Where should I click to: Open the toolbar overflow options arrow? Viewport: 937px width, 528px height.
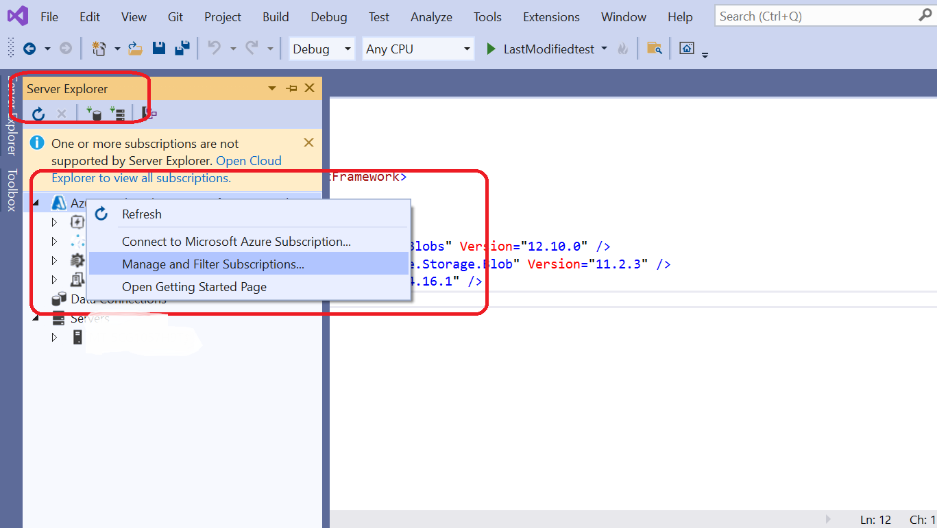click(x=705, y=54)
